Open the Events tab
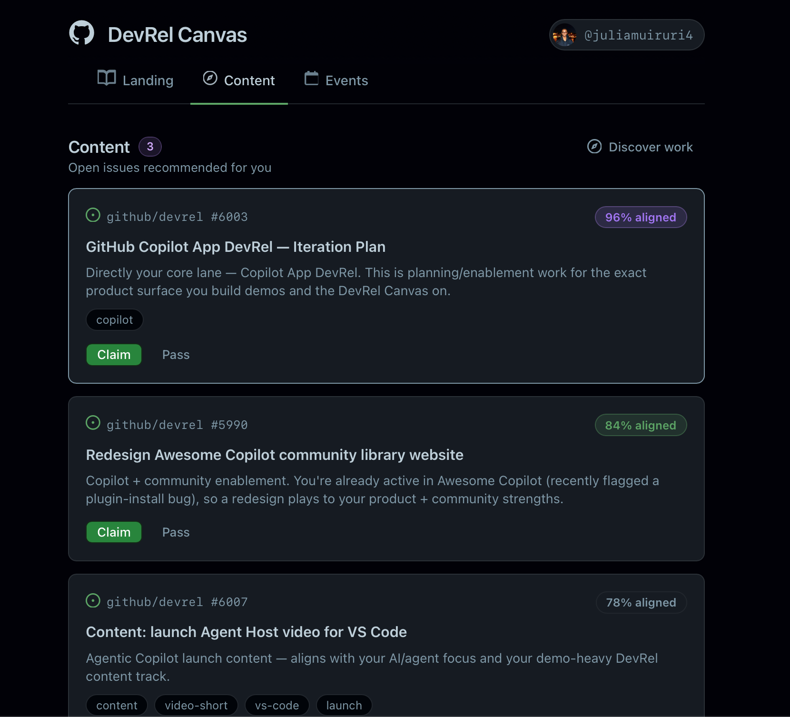The width and height of the screenshot is (790, 717). (x=336, y=80)
